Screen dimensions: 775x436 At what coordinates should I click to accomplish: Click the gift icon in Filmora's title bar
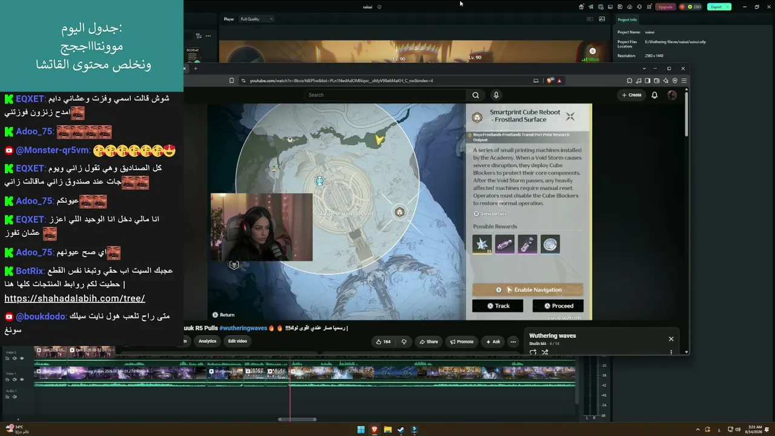pos(581,7)
